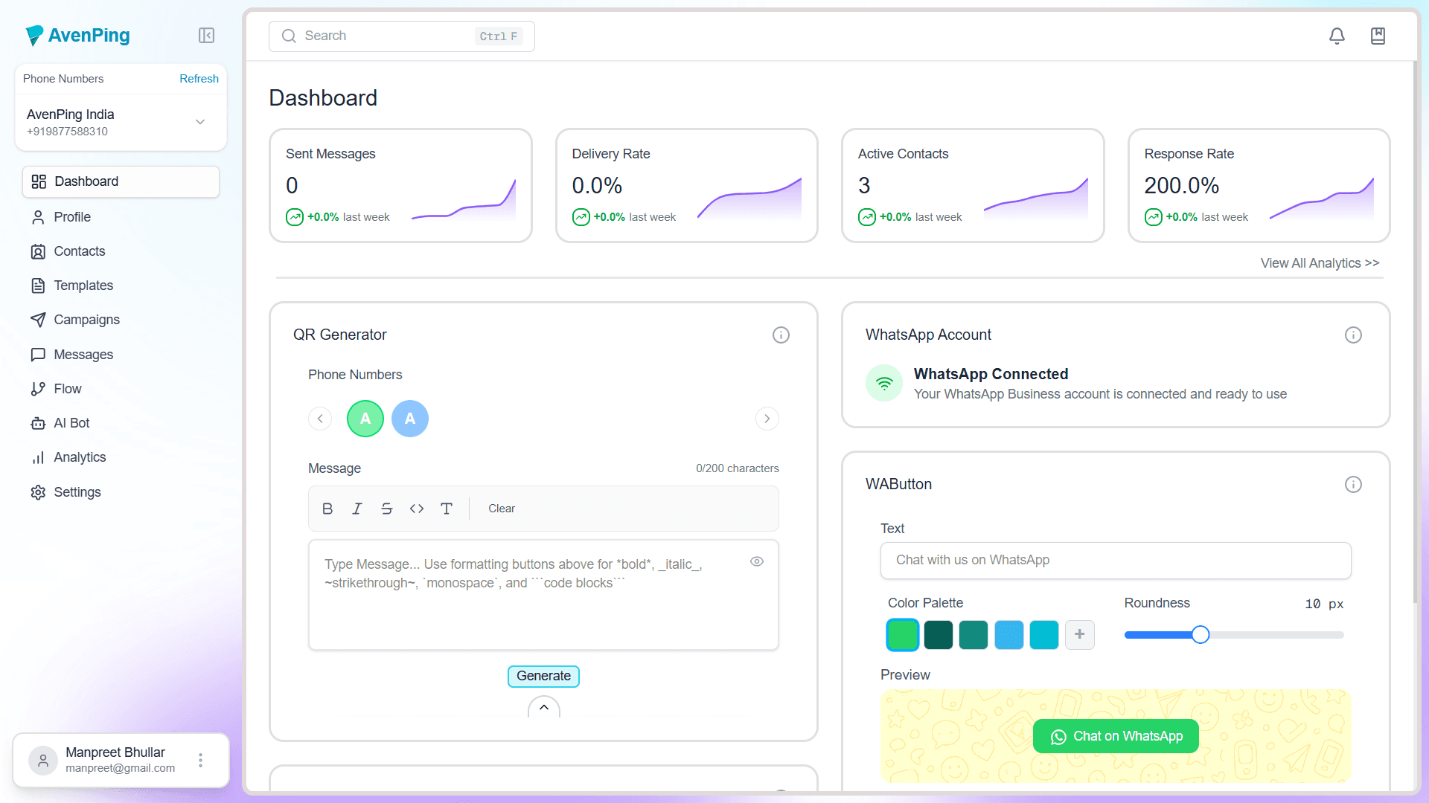Image resolution: width=1429 pixels, height=803 pixels.
Task: Follow View All Analytics link
Action: tap(1320, 263)
